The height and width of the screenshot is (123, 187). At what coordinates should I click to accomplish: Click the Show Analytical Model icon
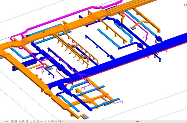point(52,121)
